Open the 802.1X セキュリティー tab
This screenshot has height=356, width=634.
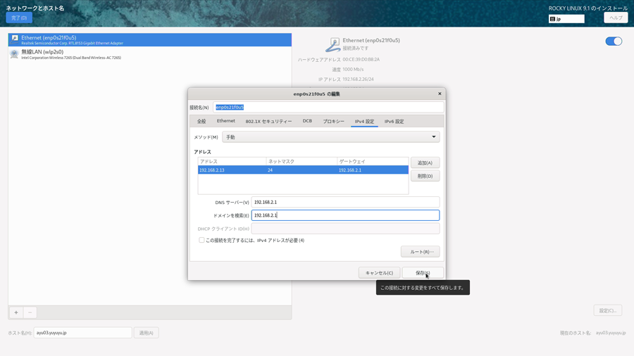point(268,121)
